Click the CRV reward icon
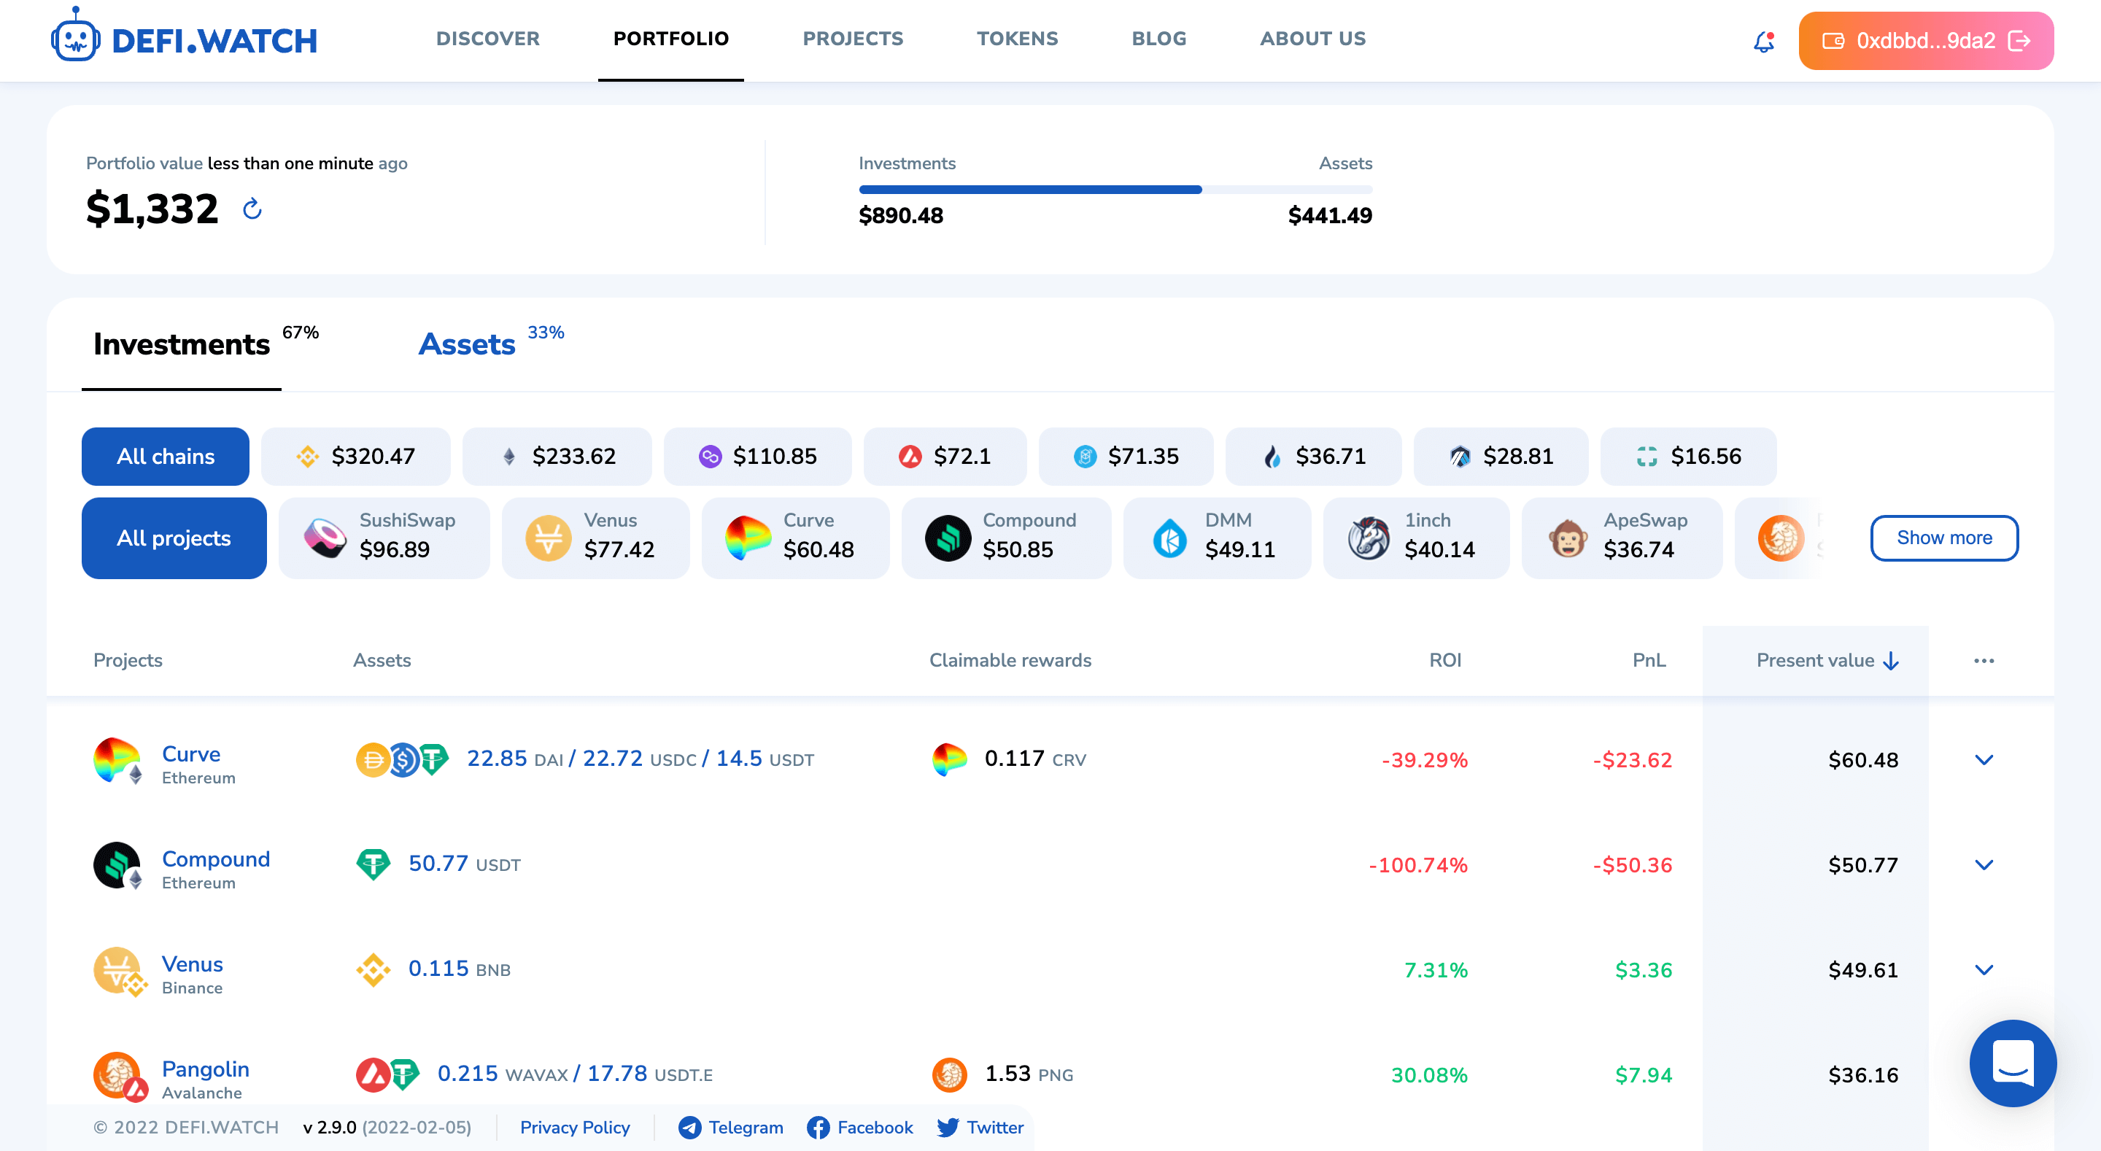This screenshot has height=1151, width=2101. click(x=949, y=759)
